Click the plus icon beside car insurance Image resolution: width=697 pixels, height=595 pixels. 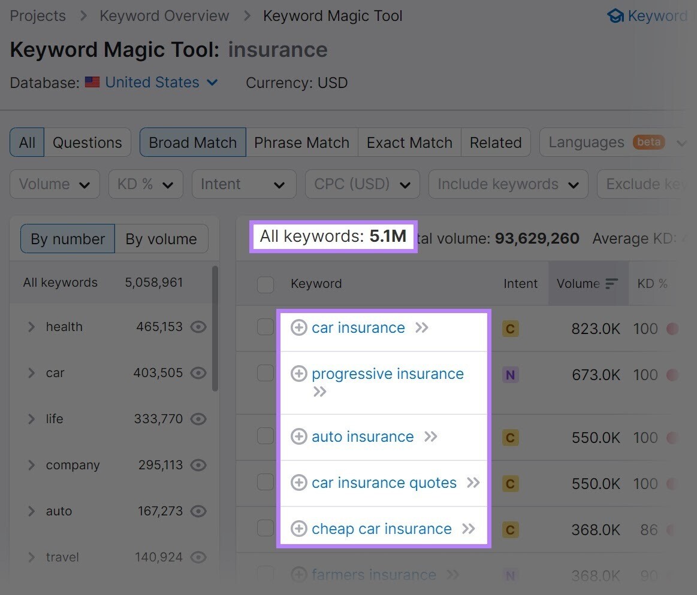299,328
